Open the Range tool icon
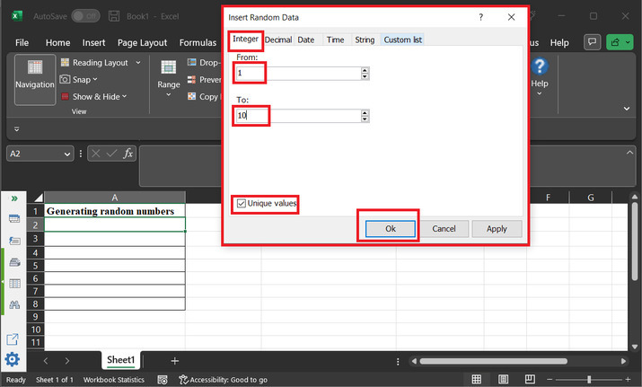The width and height of the screenshot is (642, 387). click(x=169, y=75)
